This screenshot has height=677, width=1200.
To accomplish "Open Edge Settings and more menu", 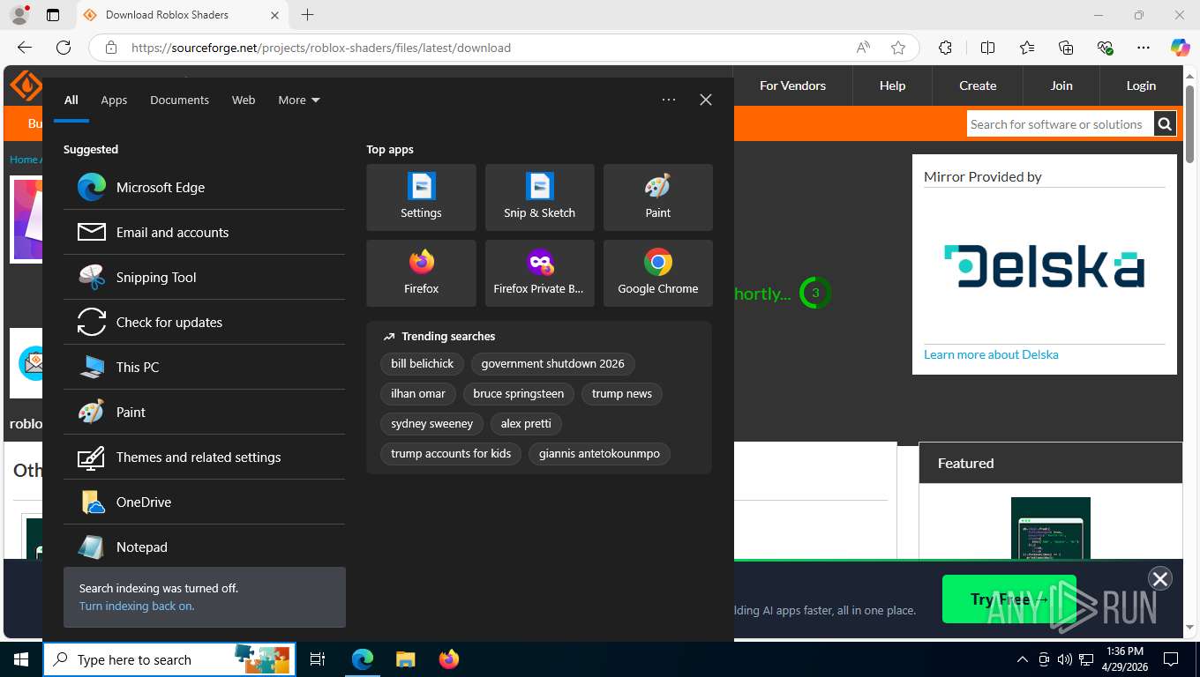I will click(1144, 48).
